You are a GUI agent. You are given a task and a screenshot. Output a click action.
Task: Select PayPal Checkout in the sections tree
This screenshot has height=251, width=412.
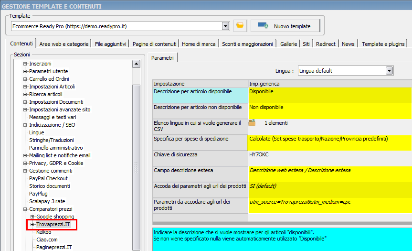(48, 178)
